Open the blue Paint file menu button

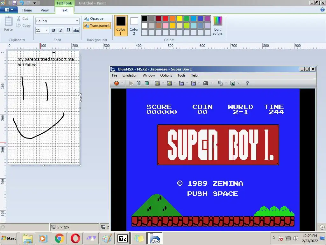tap(9, 10)
